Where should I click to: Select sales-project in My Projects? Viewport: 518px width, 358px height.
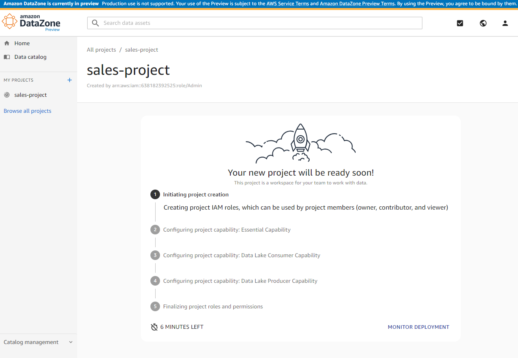pos(30,95)
